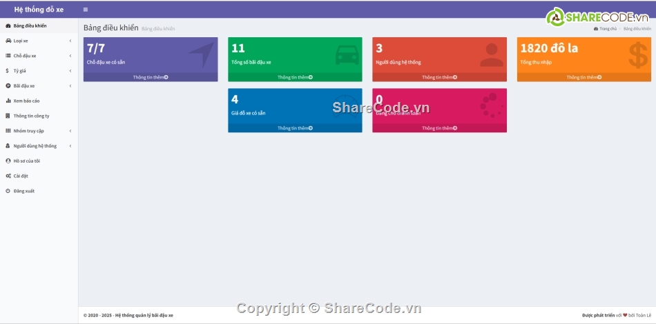
Task: Click the Toàn Lê name in the footer
Action: [x=644, y=315]
